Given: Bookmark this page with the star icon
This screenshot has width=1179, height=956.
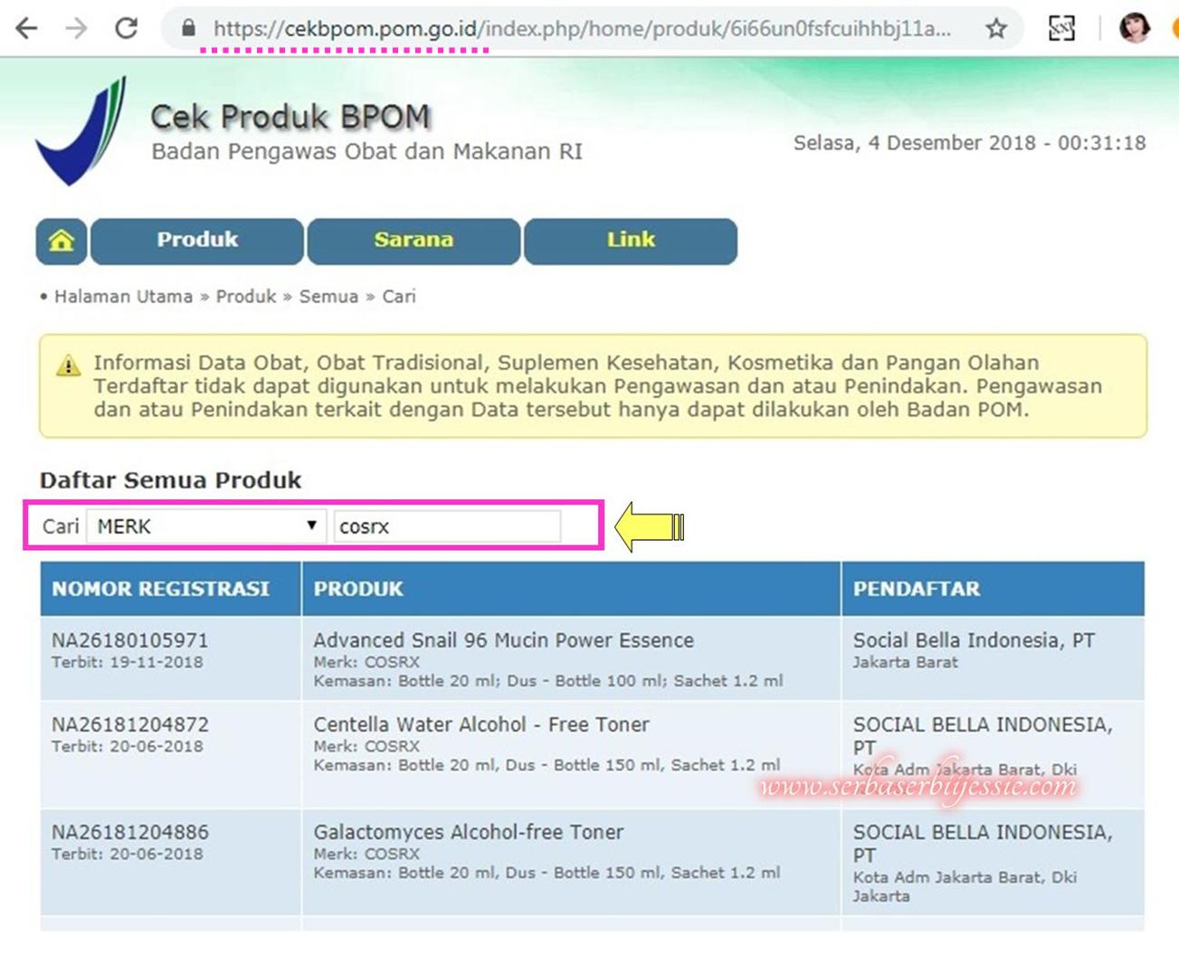Looking at the screenshot, I should pos(996,29).
